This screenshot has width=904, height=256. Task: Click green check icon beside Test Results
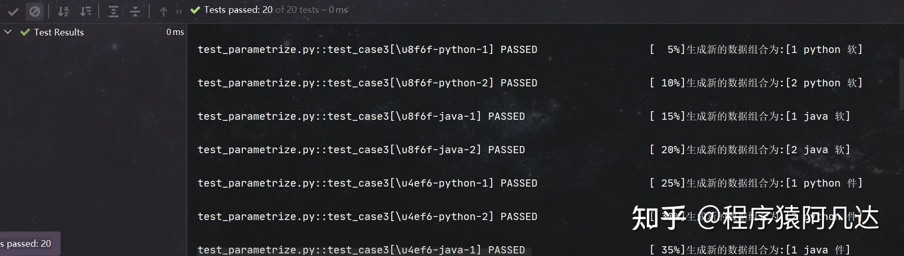click(25, 32)
